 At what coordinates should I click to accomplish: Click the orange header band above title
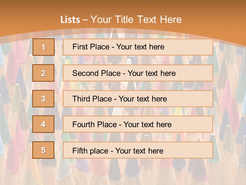[123, 6]
